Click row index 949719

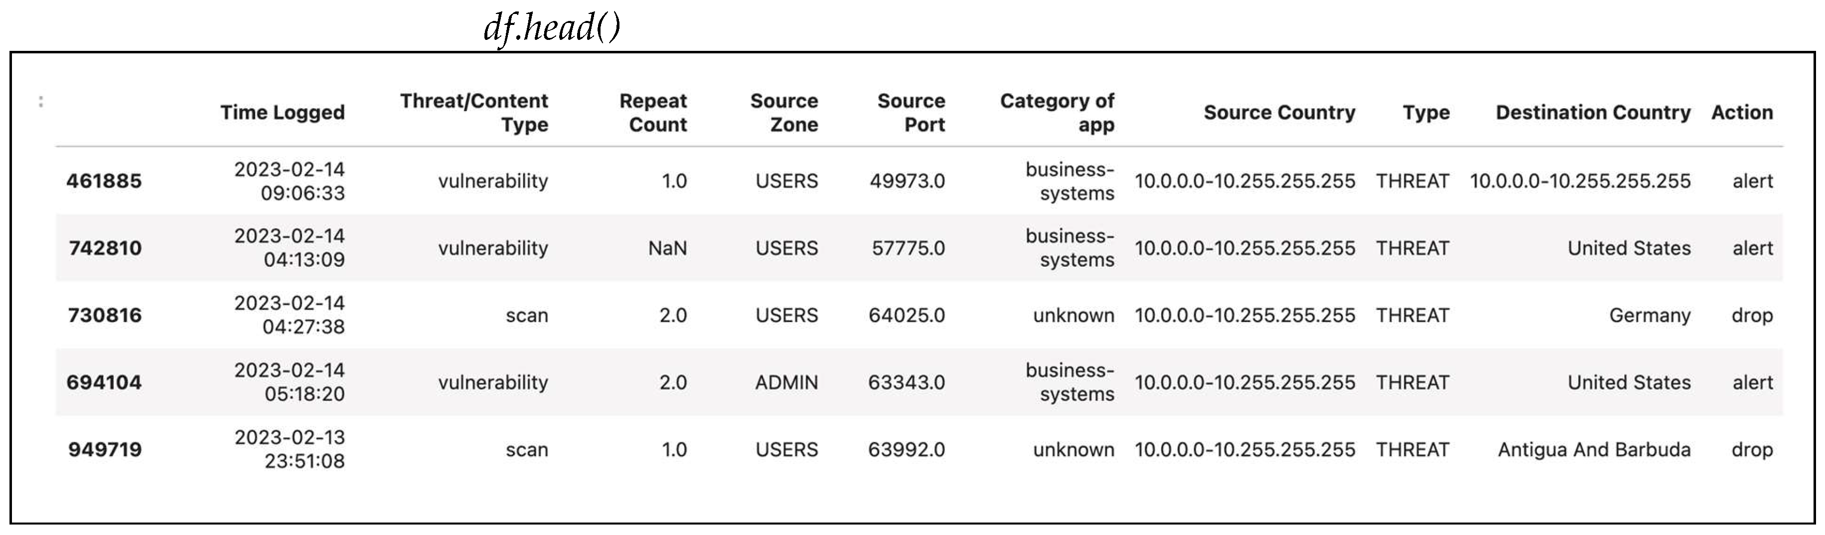point(105,450)
